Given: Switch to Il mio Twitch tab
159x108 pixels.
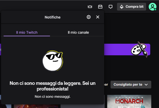Looking at the screenshot, I should click(x=27, y=32).
